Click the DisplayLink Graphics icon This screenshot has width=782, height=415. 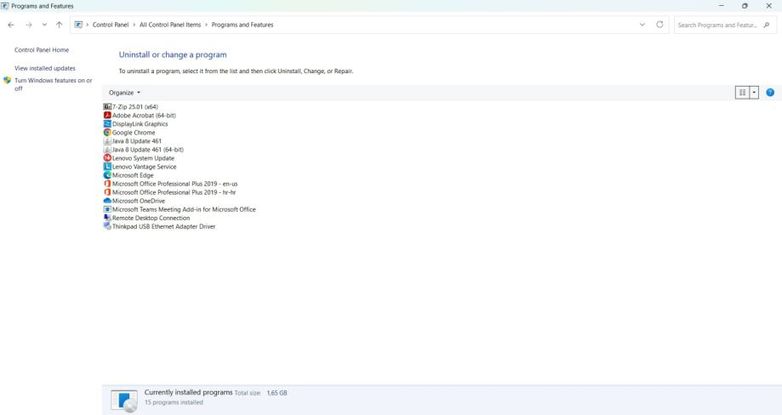coord(106,123)
